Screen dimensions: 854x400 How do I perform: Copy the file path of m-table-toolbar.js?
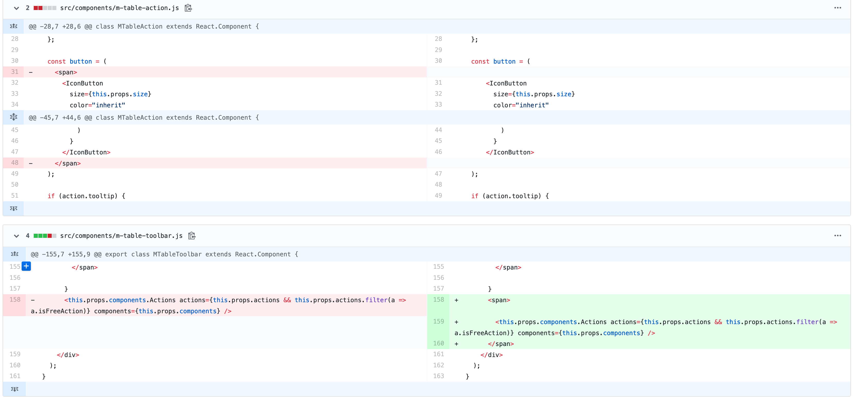coord(191,236)
